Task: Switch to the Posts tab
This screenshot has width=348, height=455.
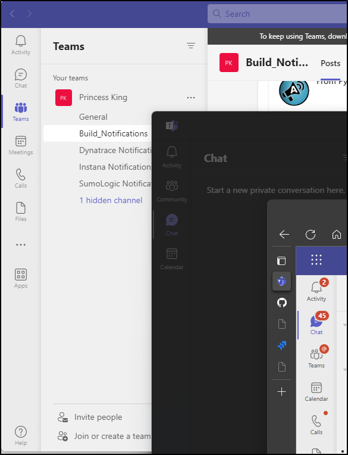Action: click(x=330, y=63)
